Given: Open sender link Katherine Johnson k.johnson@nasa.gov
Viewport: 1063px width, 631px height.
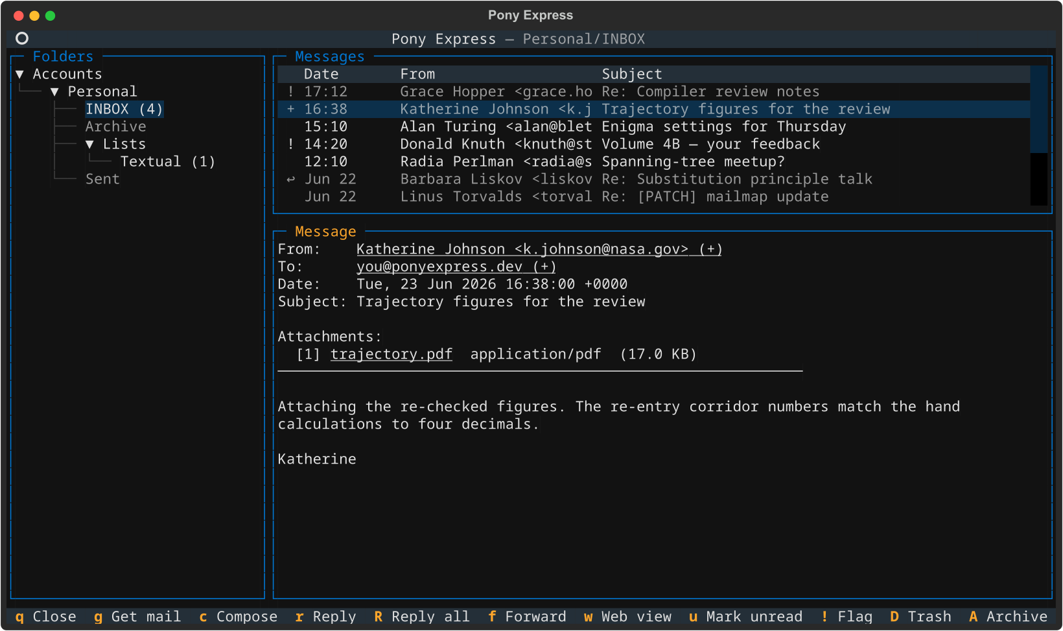Looking at the screenshot, I should [x=539, y=250].
